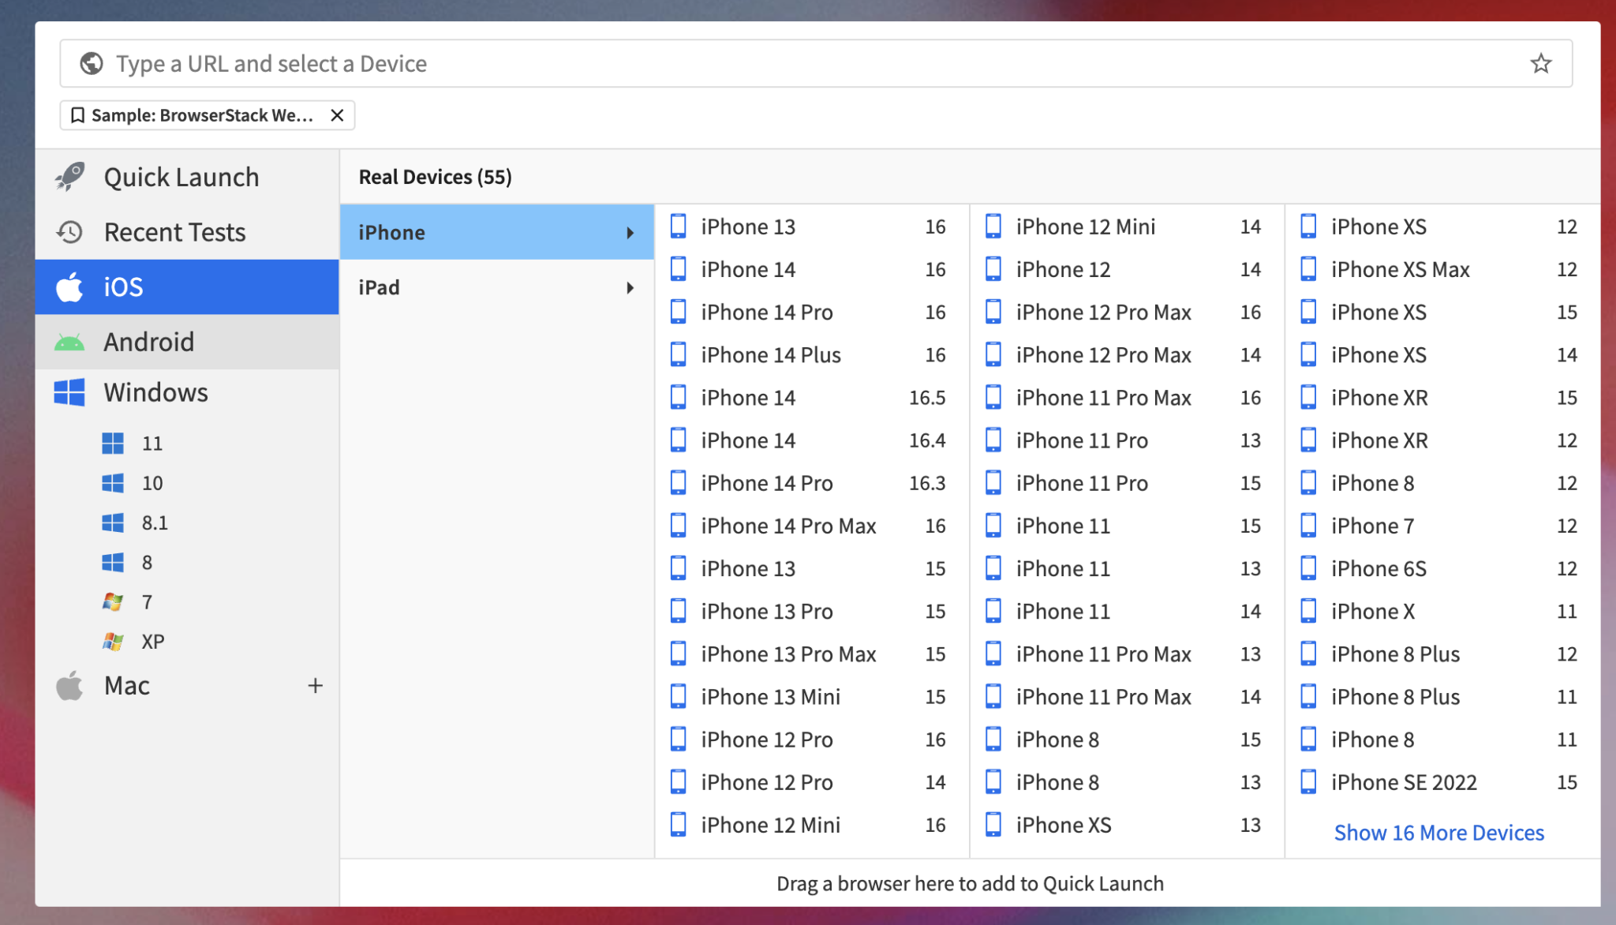
Task: Click the Windows 7 icon
Action: click(112, 601)
